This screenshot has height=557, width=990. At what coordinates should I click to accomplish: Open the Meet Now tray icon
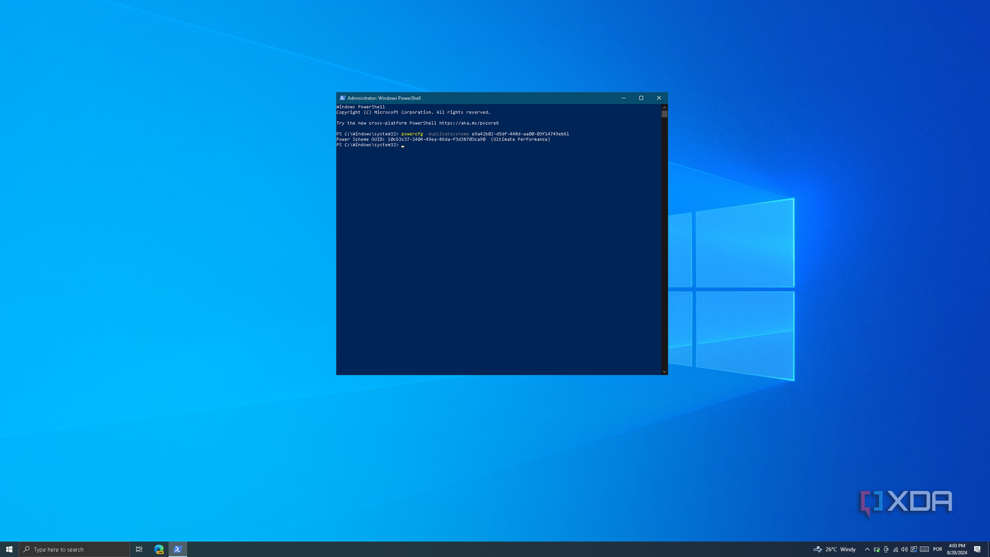click(886, 549)
